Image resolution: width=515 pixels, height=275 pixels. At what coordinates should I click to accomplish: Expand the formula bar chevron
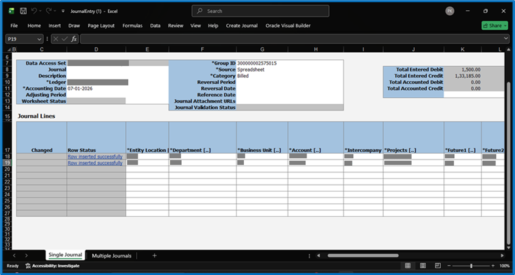coord(506,39)
